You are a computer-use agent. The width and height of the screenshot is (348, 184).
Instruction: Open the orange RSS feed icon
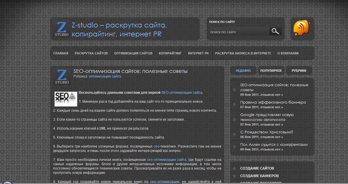click(301, 28)
